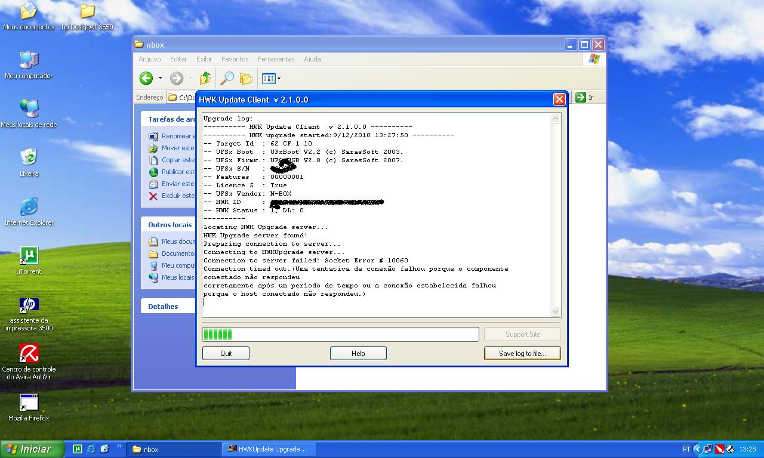
Task: Click the Outros locais panel header
Action: [x=169, y=225]
